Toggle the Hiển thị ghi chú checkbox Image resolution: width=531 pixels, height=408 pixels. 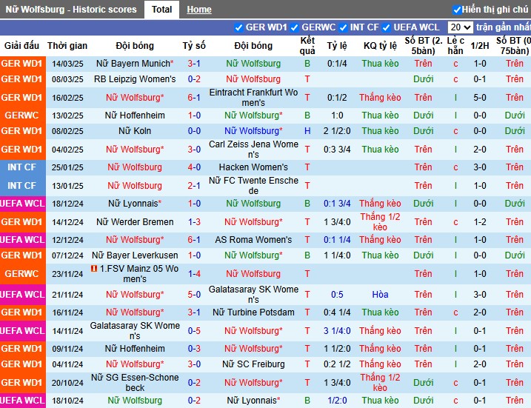(457, 10)
